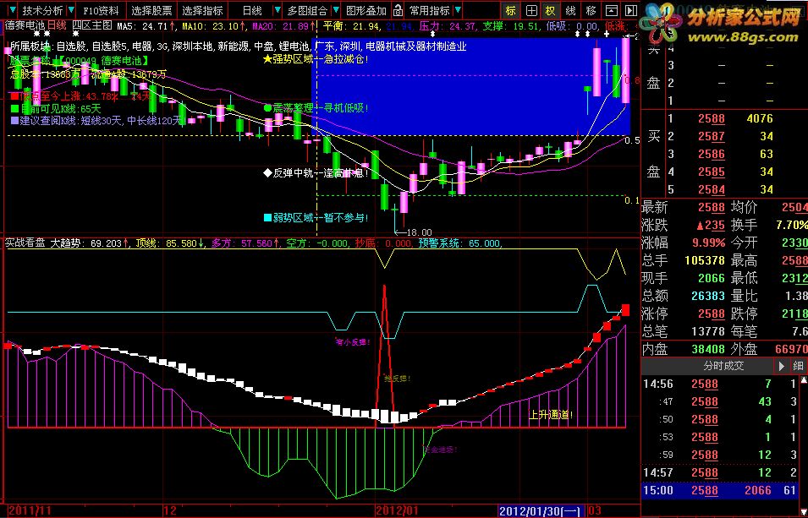Toggle the 权 ex-rights adjustment button

click(x=550, y=10)
